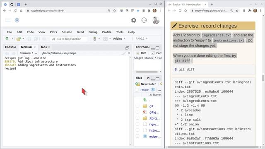The image size is (265, 149).
Task: Open extensions puzzle icon in left browser
Action: click(149, 10)
